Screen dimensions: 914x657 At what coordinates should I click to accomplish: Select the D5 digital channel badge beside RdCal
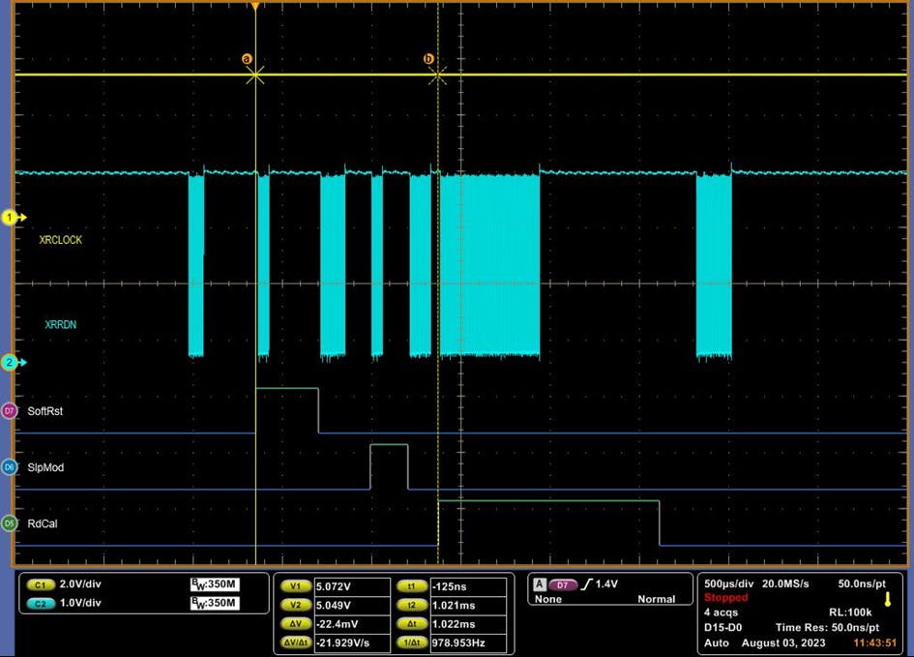[10, 523]
